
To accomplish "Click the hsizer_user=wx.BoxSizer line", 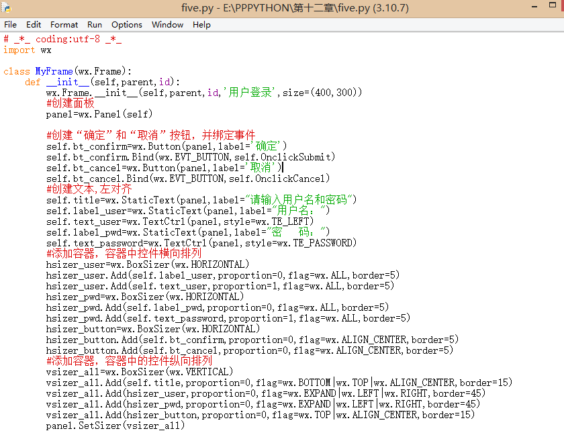I will point(148,264).
